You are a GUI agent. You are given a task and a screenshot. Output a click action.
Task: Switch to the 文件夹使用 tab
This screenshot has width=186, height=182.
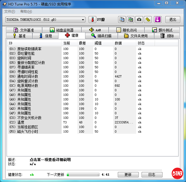(136, 36)
